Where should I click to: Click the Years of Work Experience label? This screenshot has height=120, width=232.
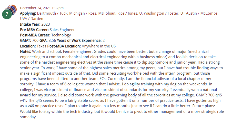tap(79, 41)
